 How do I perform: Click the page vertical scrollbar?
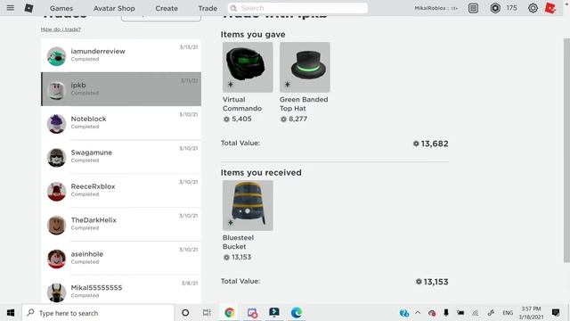pos(566,150)
